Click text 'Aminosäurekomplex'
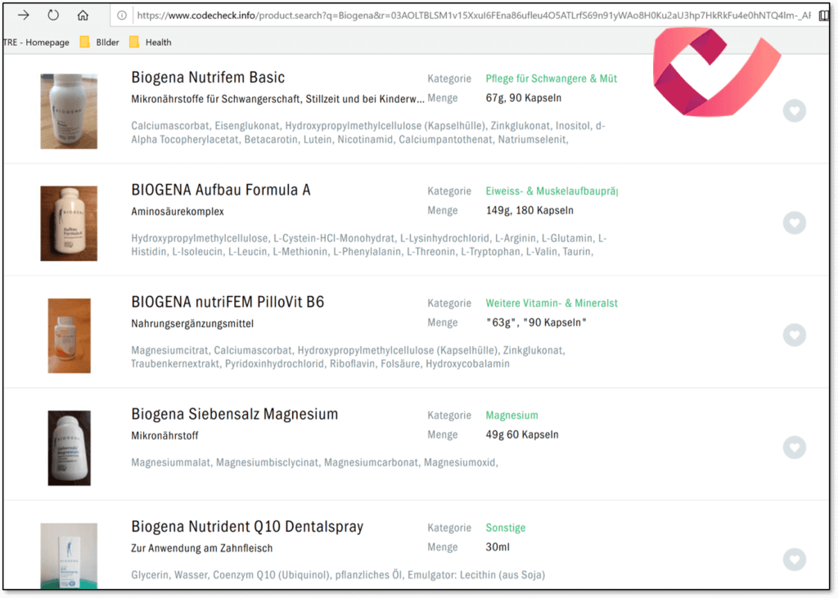Image resolution: width=838 pixels, height=598 pixels. point(178,211)
